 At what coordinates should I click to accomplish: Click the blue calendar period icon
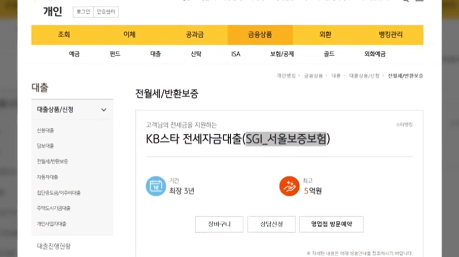tap(156, 186)
